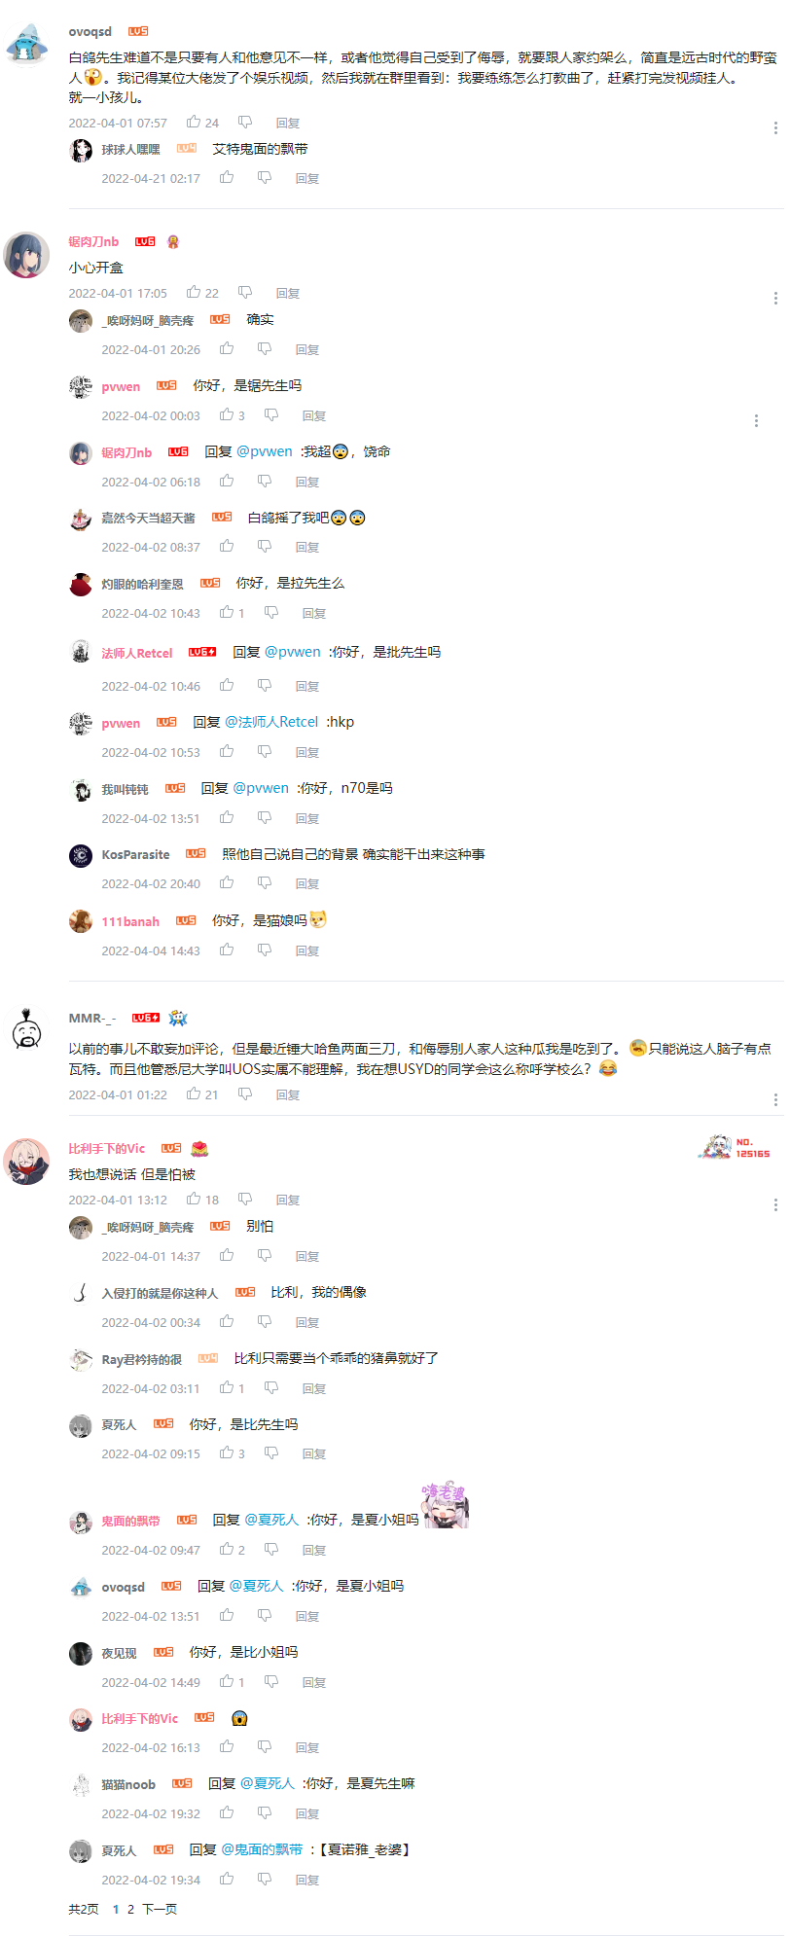Viewport: 790px width, 1936px height.
Task: Open more options menu on ovoqsd's comment
Action: tap(775, 128)
